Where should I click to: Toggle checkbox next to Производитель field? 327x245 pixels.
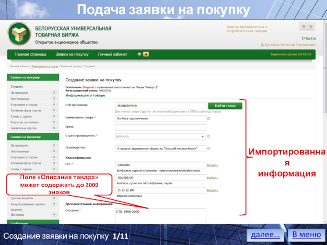click(x=208, y=149)
